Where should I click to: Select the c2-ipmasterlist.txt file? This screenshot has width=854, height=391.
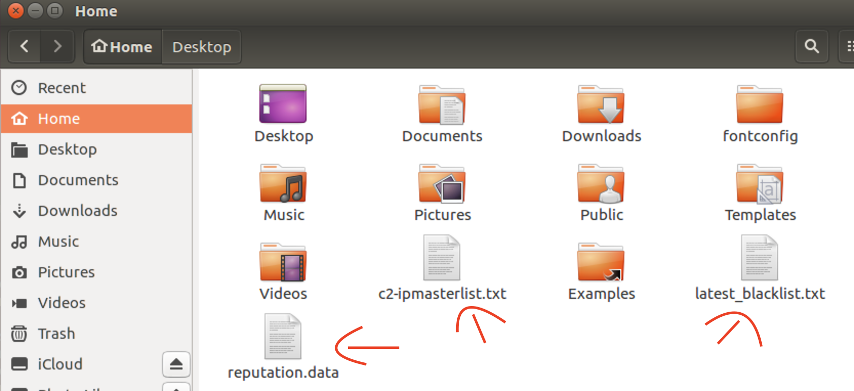(x=441, y=258)
